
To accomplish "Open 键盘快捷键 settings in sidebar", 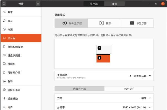I will (x=21, y=55).
